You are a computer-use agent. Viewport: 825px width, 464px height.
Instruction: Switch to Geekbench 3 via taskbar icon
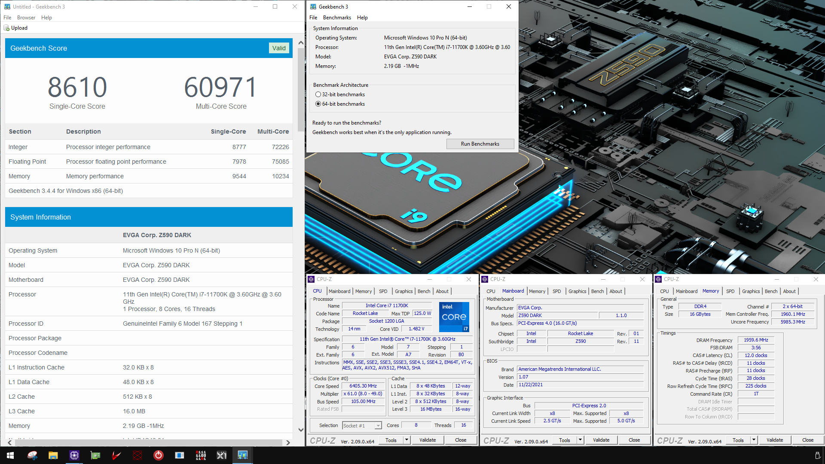(243, 455)
